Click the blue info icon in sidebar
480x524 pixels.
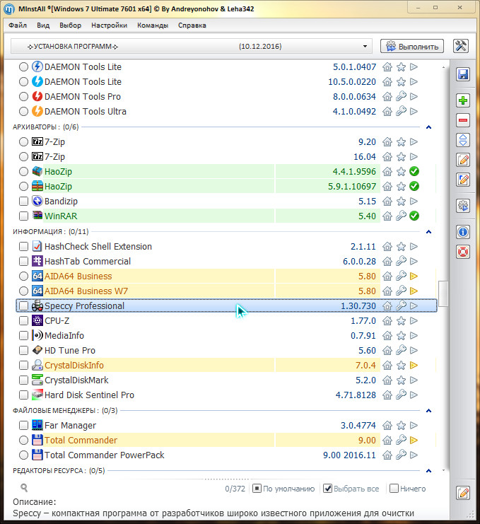pos(463,232)
